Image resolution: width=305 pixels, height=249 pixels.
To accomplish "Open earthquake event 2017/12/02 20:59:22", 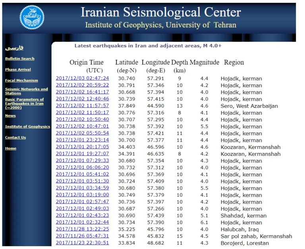I will 82,85.
